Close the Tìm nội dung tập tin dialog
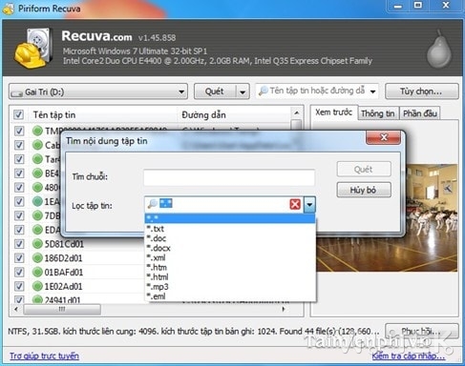Viewport: 465px width, 366px height. coord(384,137)
